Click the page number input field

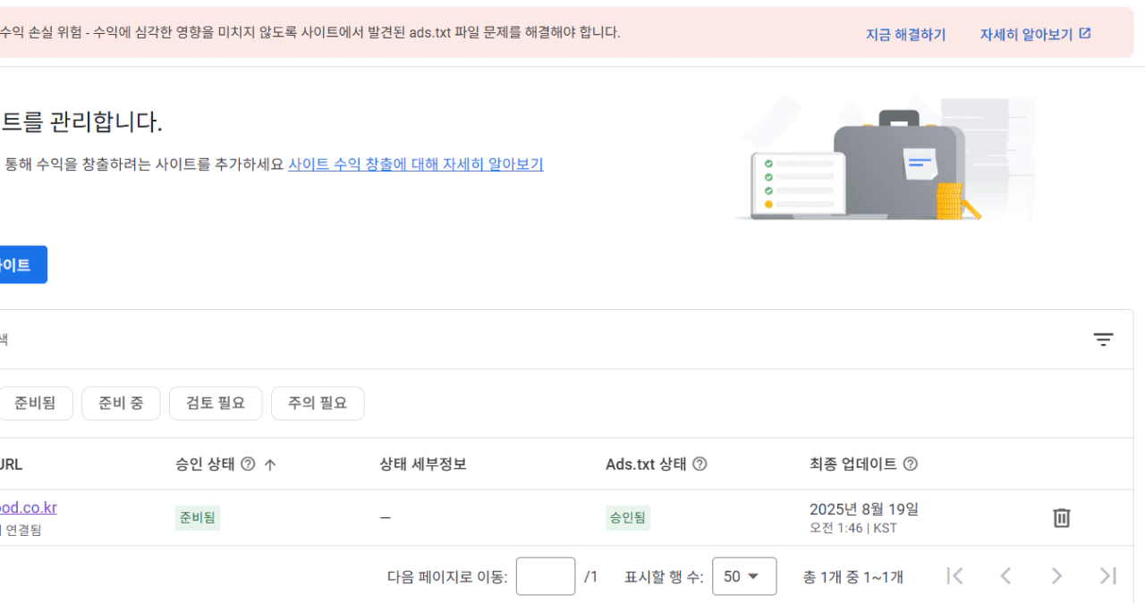(546, 576)
